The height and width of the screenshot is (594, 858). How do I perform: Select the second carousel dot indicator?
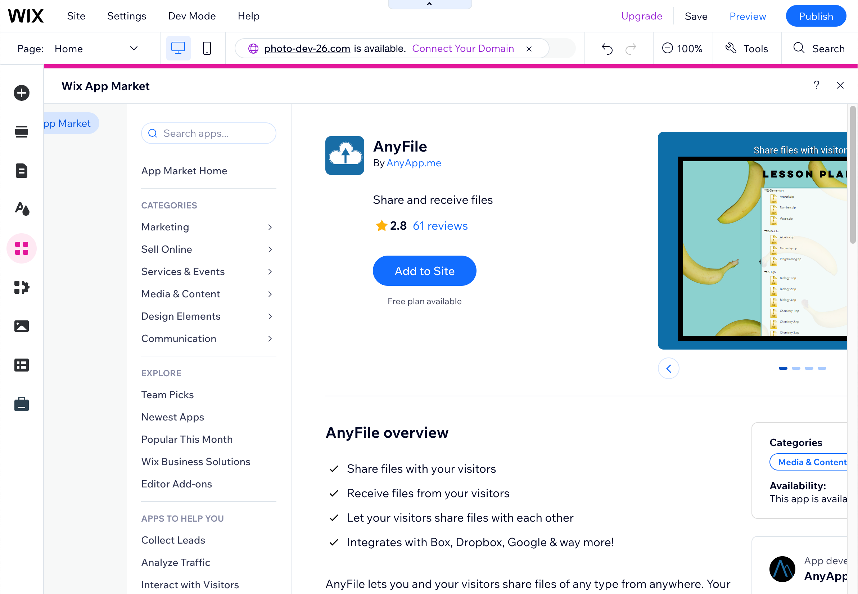[796, 368]
